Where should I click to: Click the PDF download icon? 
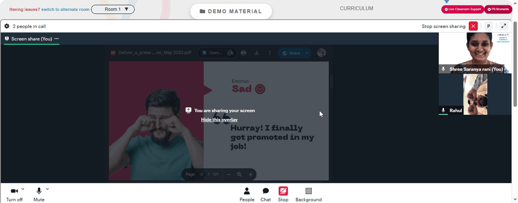(x=256, y=53)
